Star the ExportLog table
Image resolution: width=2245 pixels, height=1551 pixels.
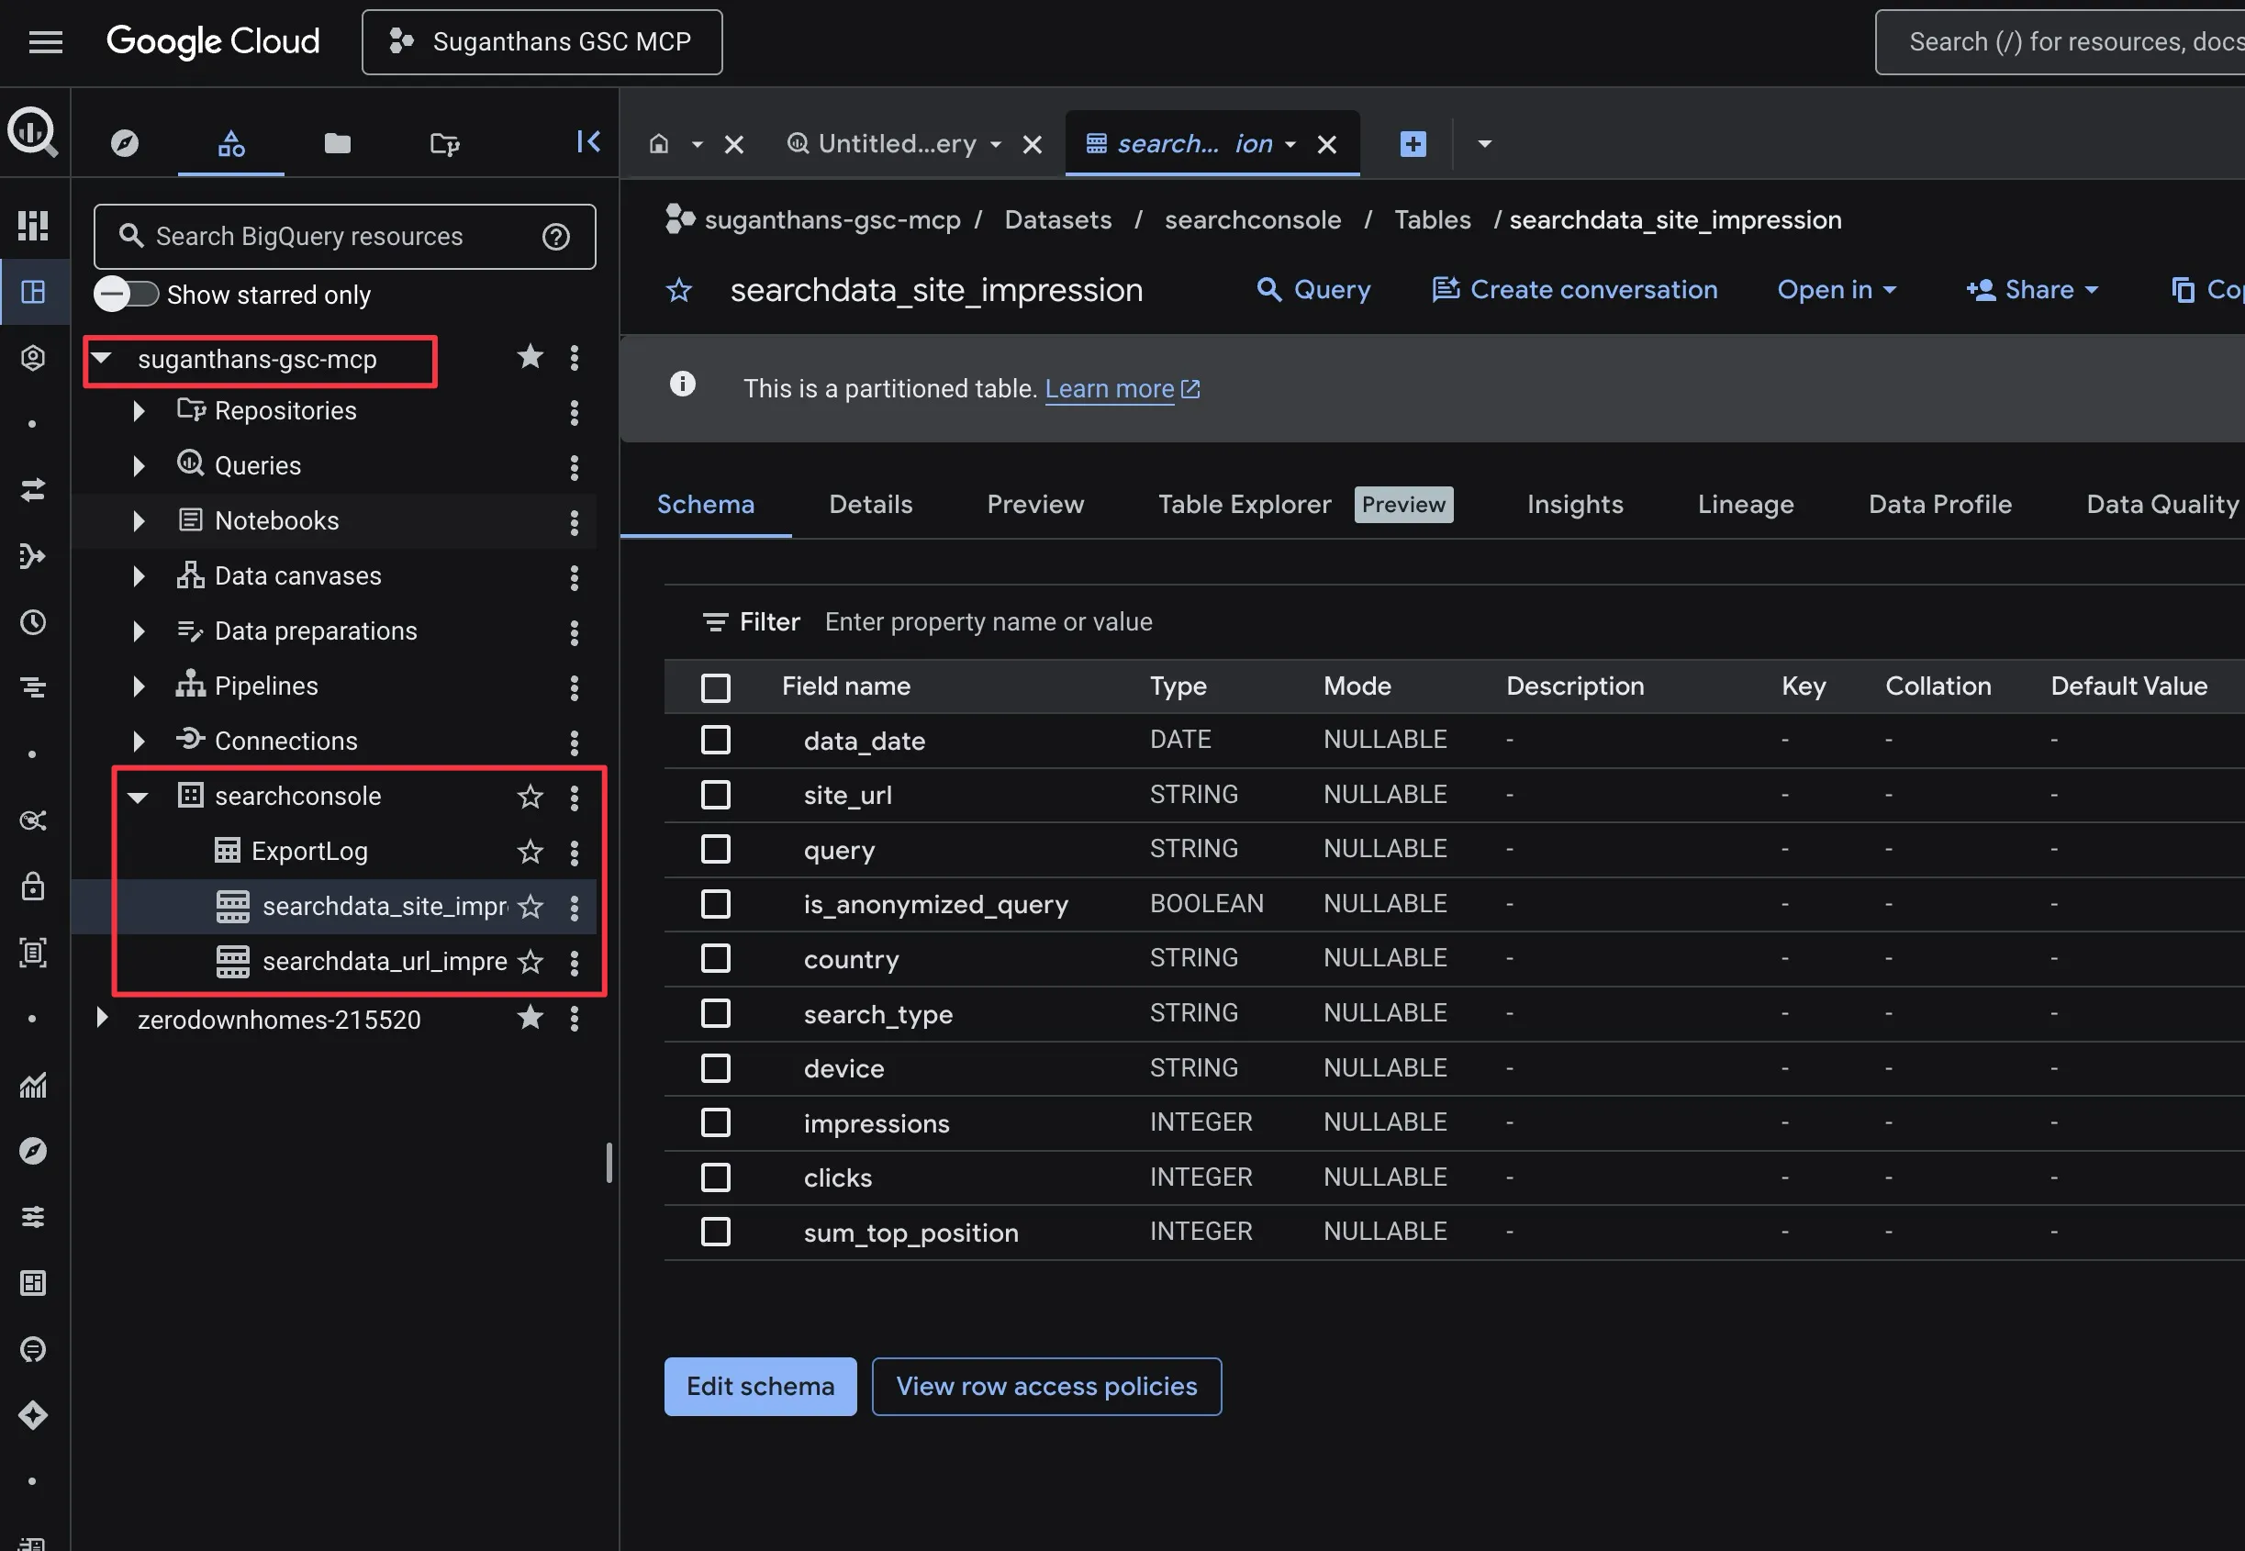point(530,852)
